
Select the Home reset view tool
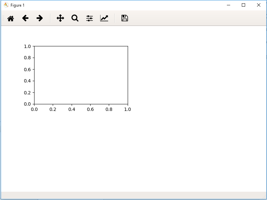(10, 18)
